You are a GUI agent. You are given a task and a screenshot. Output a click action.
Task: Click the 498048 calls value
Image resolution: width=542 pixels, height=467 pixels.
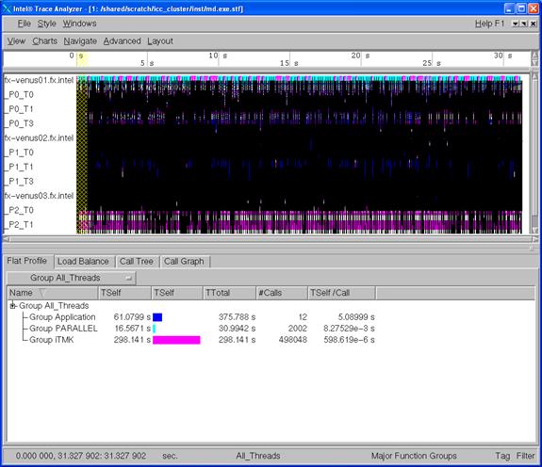coord(293,340)
